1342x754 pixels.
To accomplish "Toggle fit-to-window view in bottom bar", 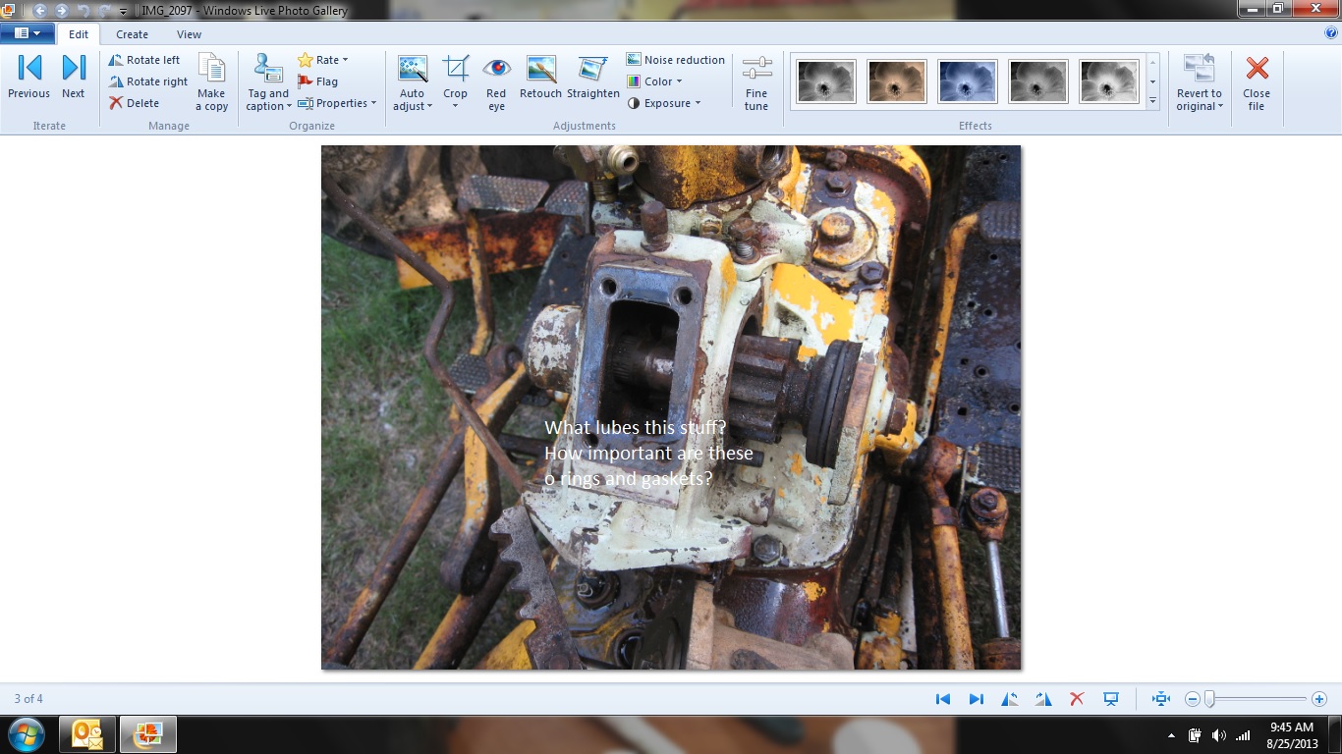I will [x=1161, y=699].
